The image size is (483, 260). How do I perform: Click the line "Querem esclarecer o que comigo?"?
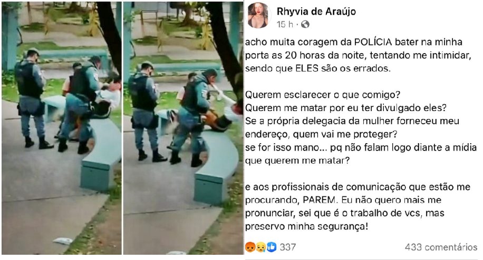pos(323,95)
